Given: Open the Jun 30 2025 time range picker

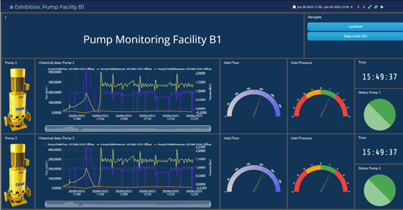Looking at the screenshot, I should (x=323, y=7).
